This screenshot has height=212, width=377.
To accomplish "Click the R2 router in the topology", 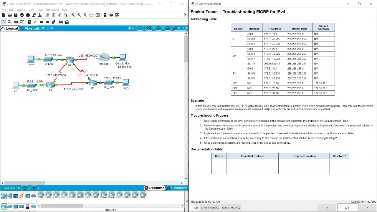I will tap(70, 60).
